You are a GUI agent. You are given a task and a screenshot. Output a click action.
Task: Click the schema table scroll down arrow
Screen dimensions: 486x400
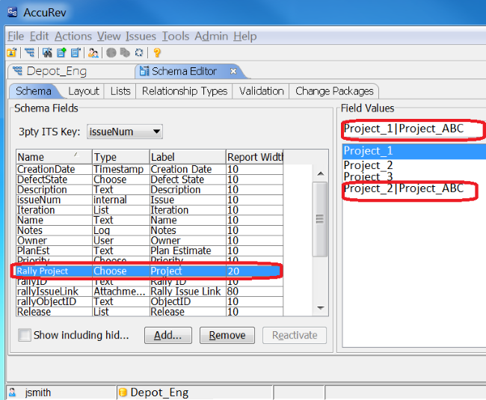[x=320, y=307]
